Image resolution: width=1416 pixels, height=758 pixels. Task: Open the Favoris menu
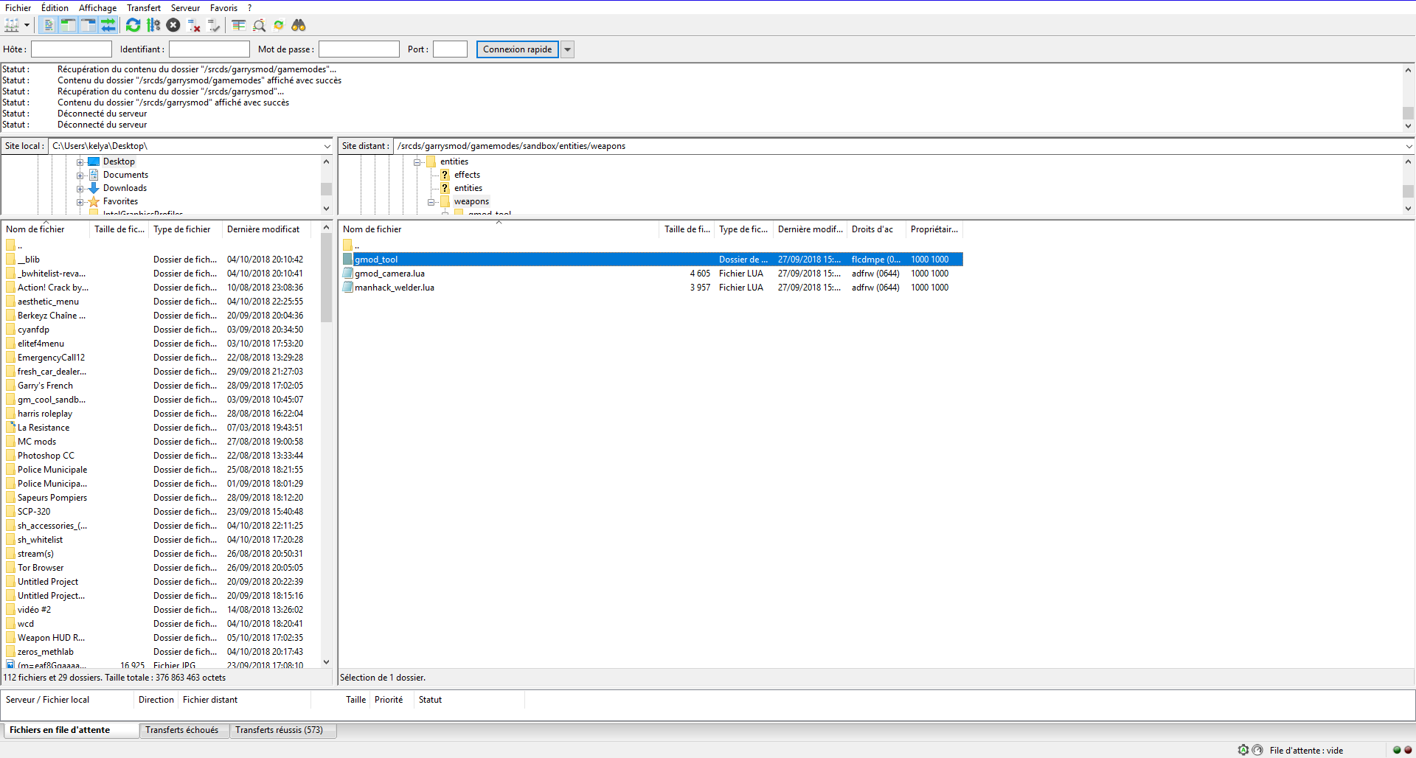[223, 8]
